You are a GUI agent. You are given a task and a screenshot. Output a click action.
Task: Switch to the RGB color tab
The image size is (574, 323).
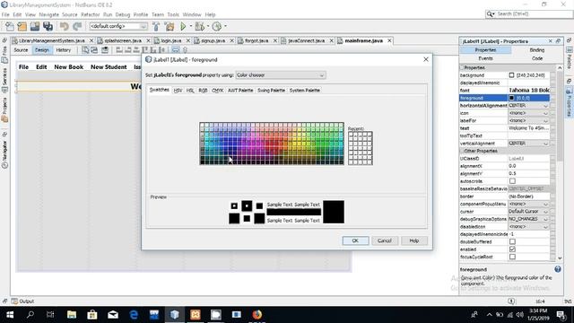click(203, 90)
